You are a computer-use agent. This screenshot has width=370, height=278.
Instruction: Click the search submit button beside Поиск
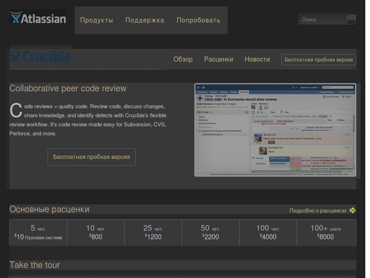351,20
